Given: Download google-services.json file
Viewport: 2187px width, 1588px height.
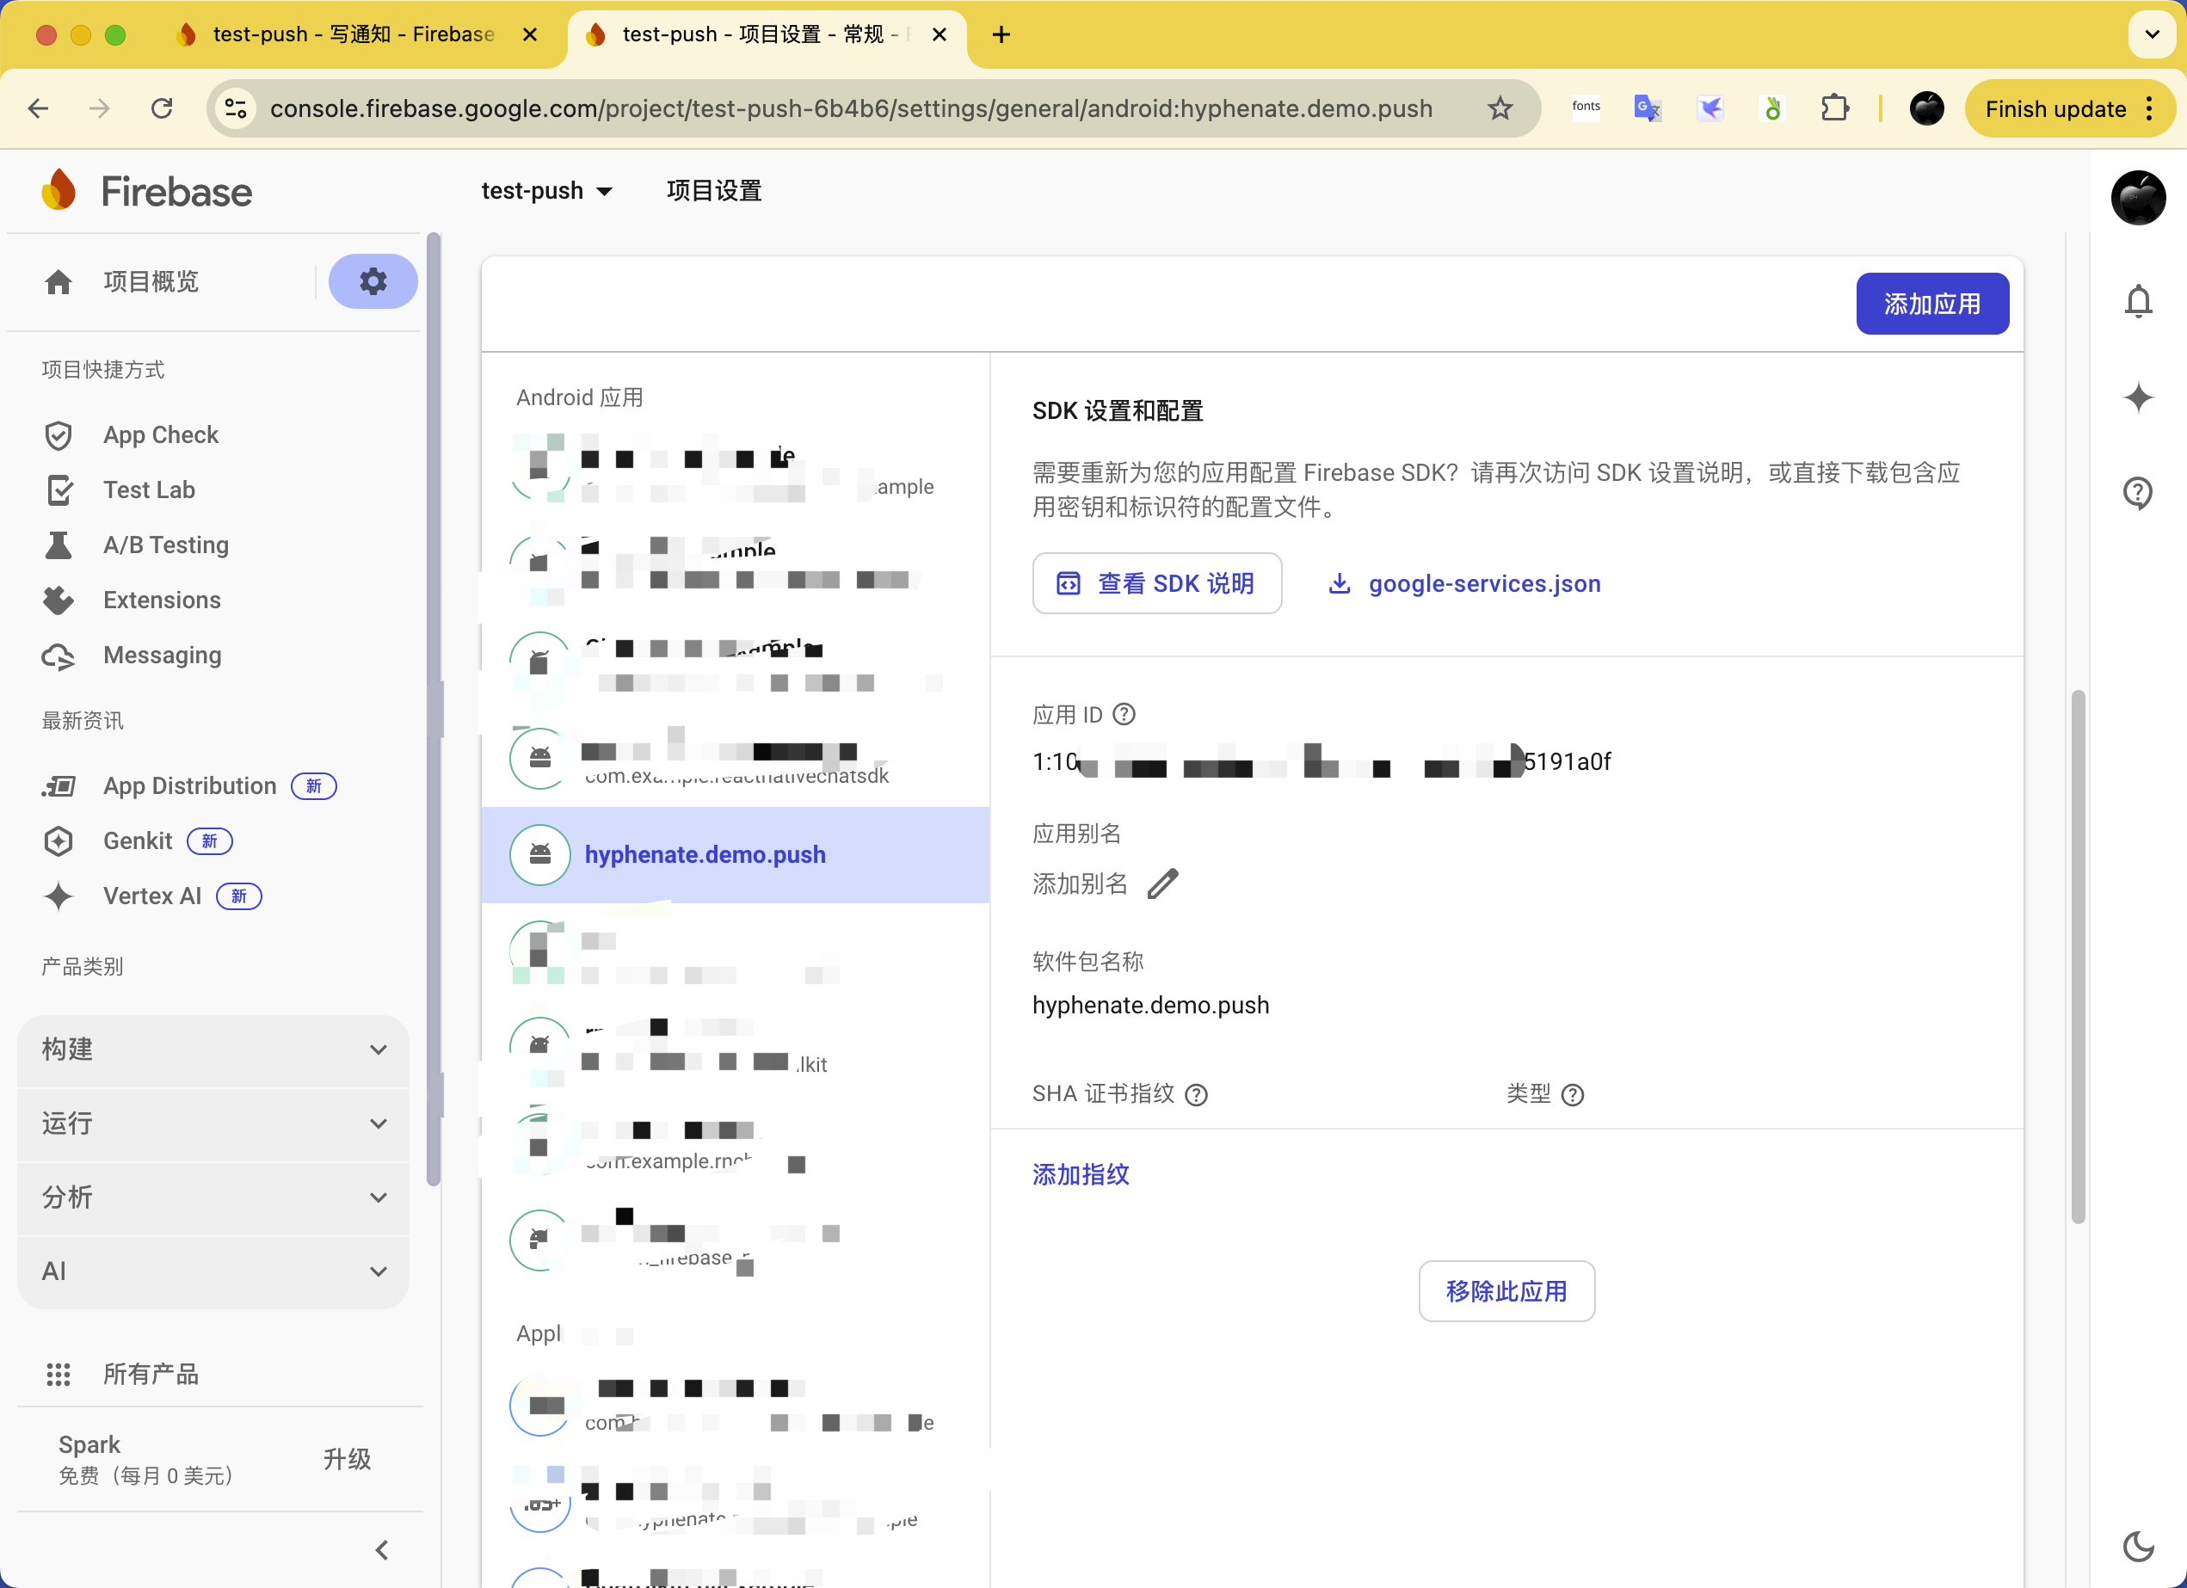Looking at the screenshot, I should 1484,583.
